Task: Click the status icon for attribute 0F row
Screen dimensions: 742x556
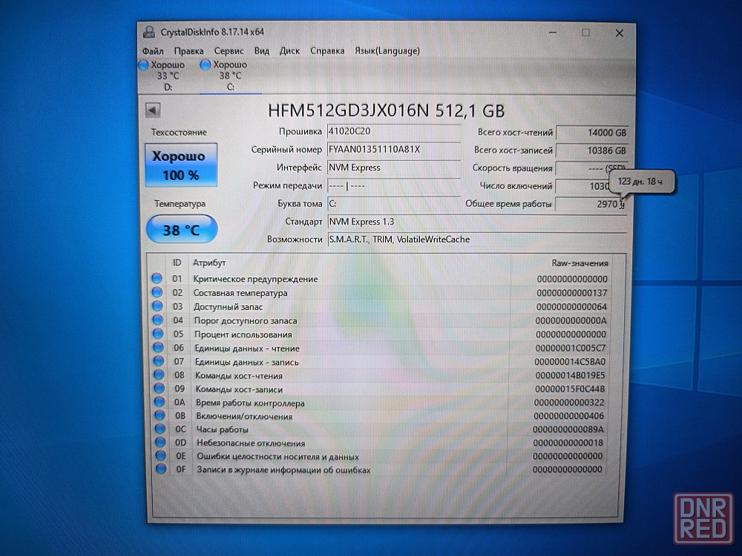Action: coord(157,469)
